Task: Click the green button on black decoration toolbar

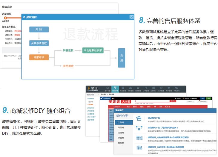Action: pyautogui.click(x=208, y=98)
